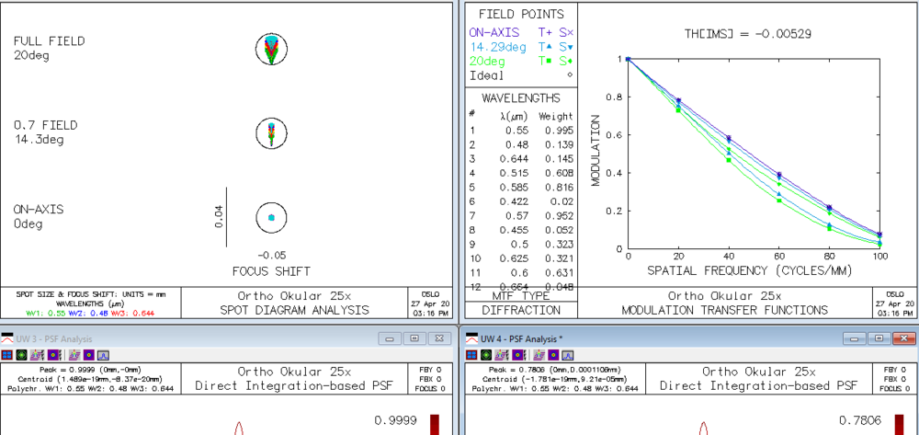Select second PSF contour map icon in UW 3
919x435 pixels.
pyautogui.click(x=88, y=355)
